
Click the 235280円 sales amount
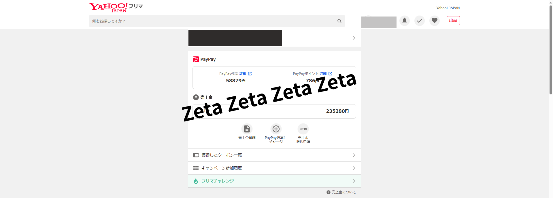[337, 111]
